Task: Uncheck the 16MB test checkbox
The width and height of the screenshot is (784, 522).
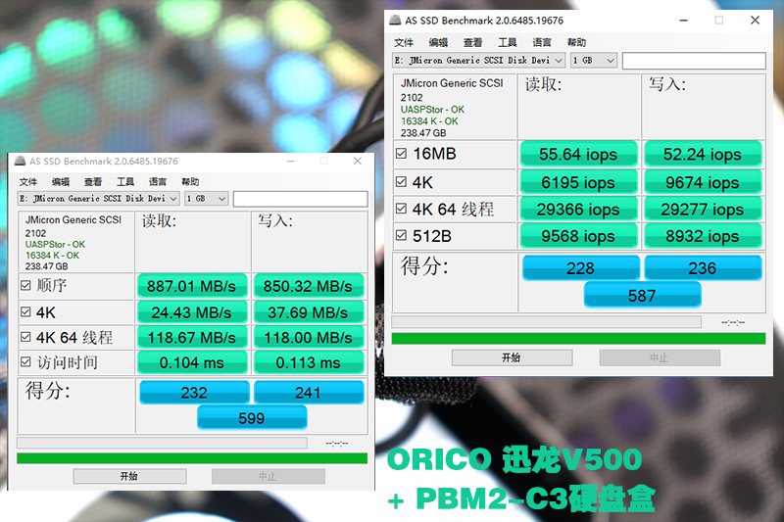Action: click(401, 154)
